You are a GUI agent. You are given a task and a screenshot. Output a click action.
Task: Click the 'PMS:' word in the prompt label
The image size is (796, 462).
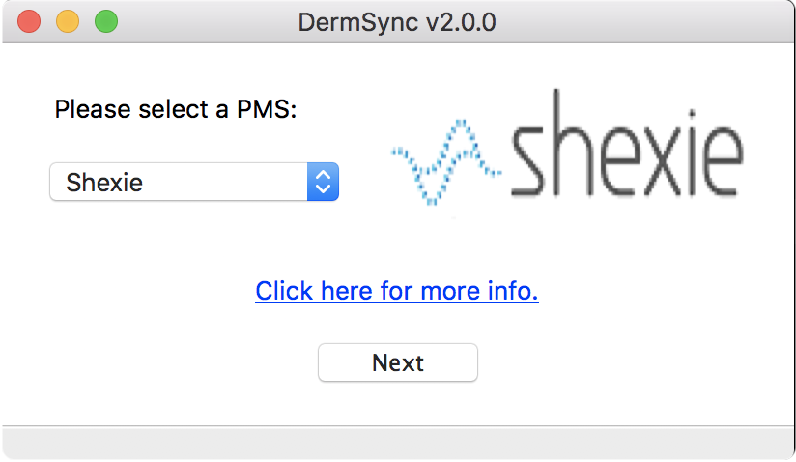coord(267,109)
